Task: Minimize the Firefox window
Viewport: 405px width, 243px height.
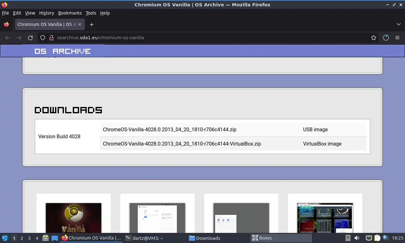Action: 388,4
